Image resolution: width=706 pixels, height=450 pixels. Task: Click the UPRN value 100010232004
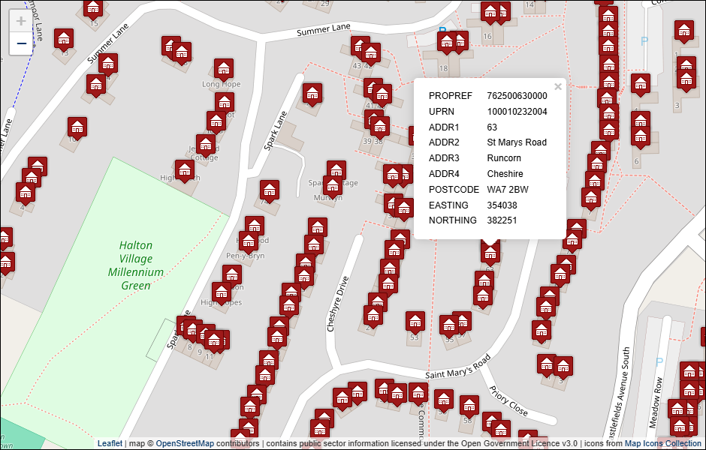[517, 112]
